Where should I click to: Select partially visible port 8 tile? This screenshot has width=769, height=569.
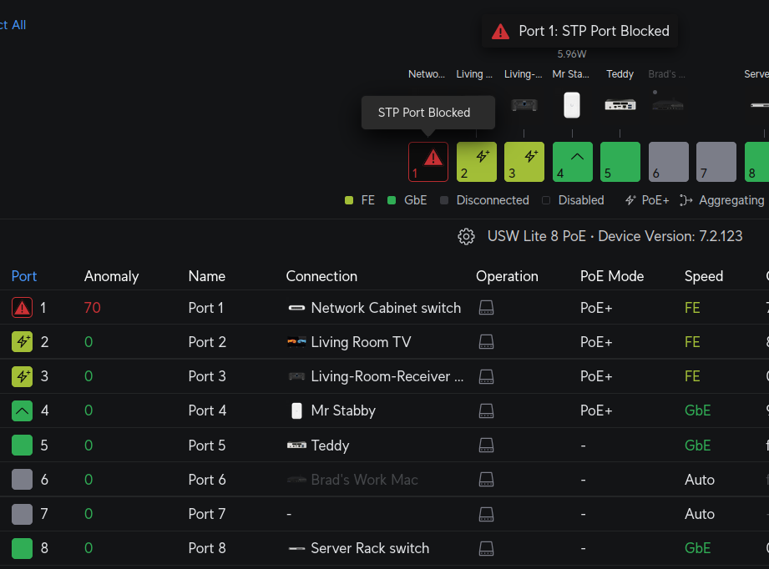(x=756, y=162)
